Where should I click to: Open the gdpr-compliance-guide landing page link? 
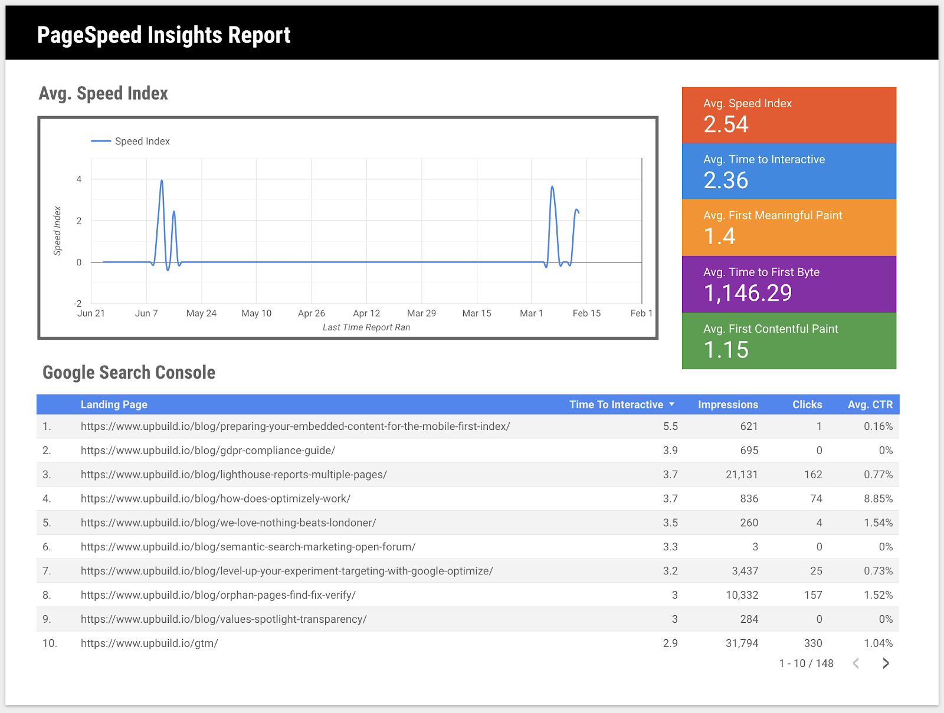208,451
